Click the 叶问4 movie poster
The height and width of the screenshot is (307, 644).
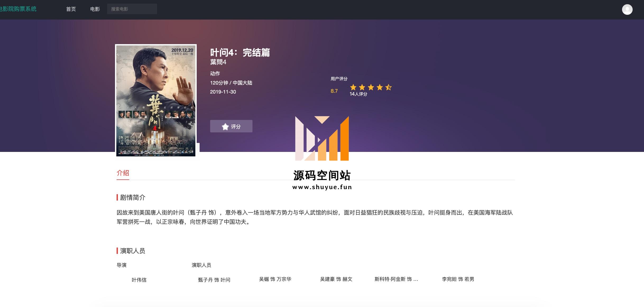coord(156,101)
